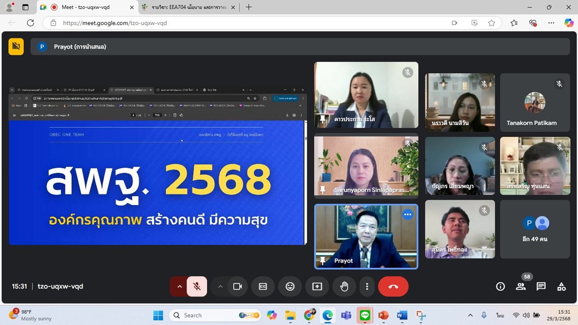Open the meeting details info panel
The image size is (578, 325).
pyautogui.click(x=500, y=286)
